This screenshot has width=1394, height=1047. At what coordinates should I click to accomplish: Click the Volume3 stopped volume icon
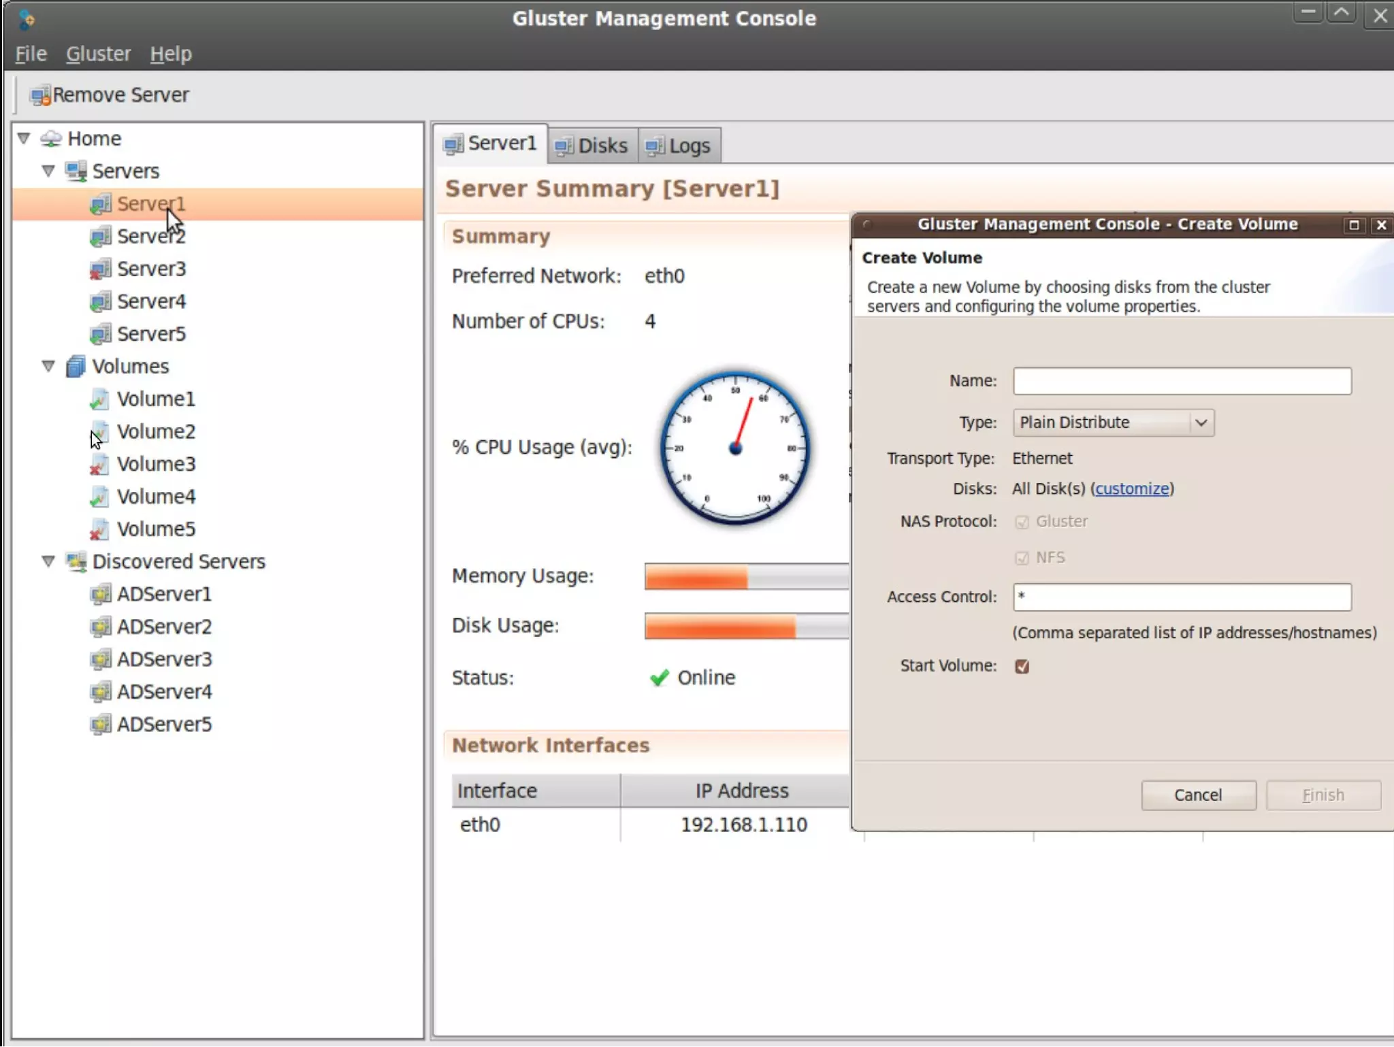(99, 465)
